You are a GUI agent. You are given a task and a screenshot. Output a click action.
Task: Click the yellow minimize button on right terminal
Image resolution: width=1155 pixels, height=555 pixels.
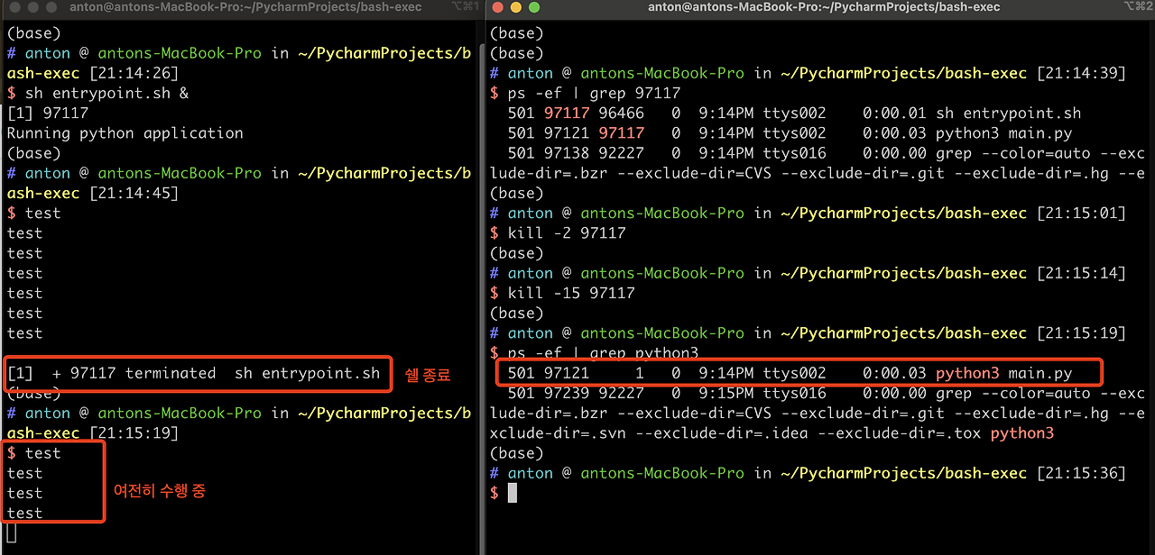(x=516, y=6)
